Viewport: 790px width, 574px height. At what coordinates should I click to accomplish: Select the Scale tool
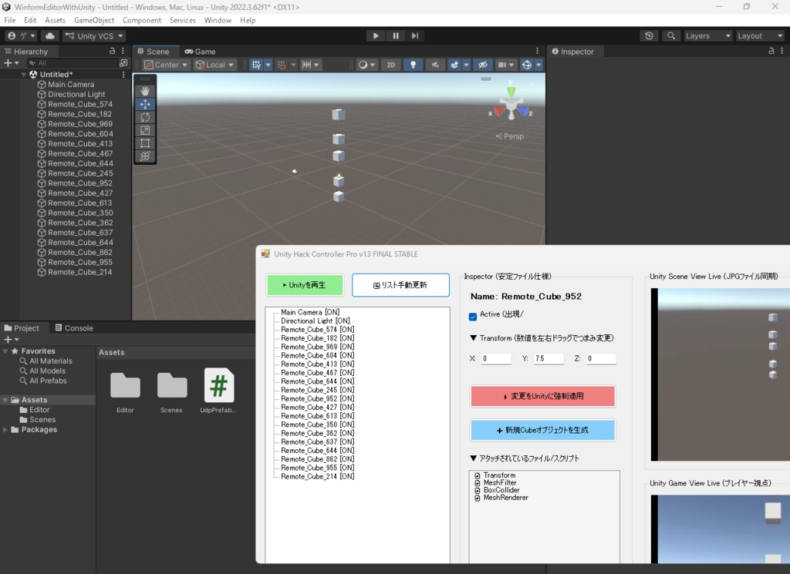(145, 130)
